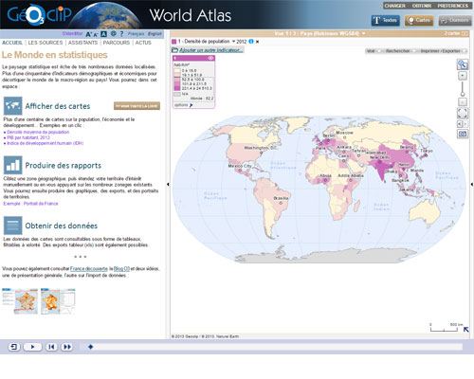Click Ajouter un autre indicateur link
Screen dimensions: 474x379
211,50
